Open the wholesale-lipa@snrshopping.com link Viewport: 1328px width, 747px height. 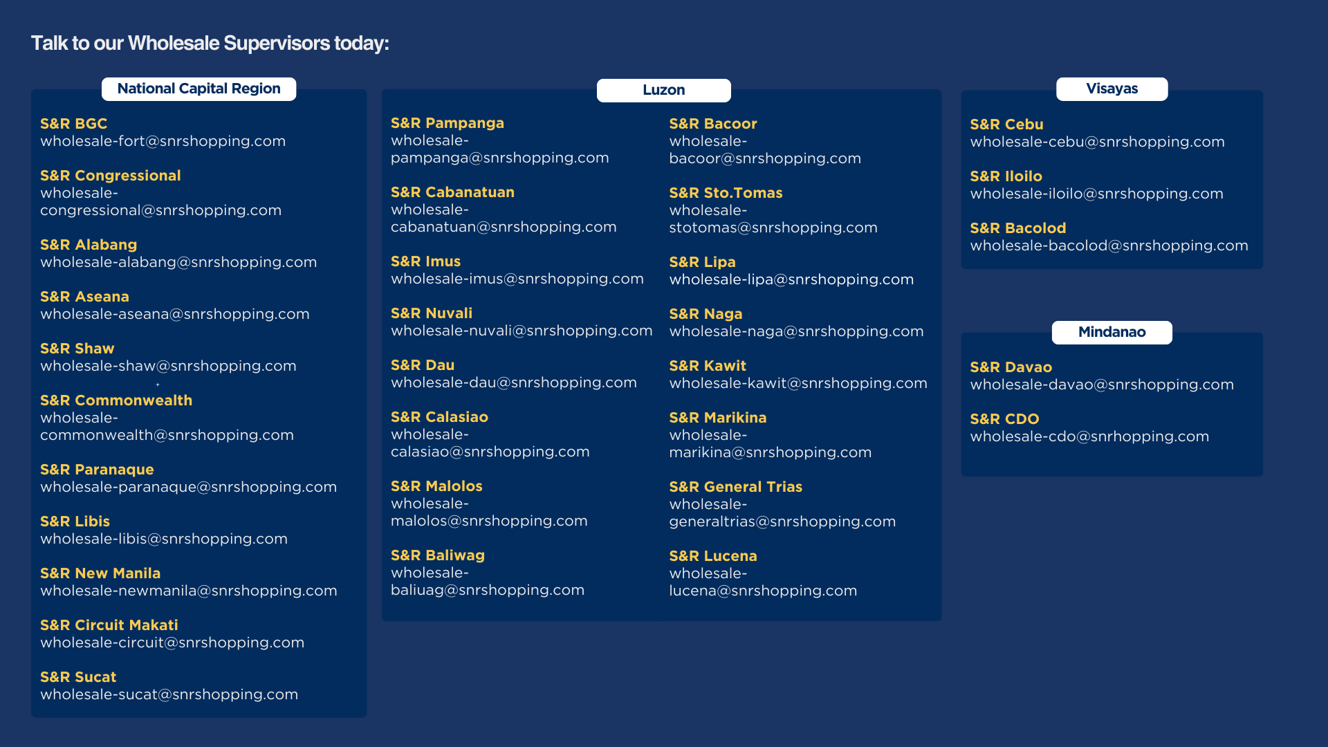point(791,279)
